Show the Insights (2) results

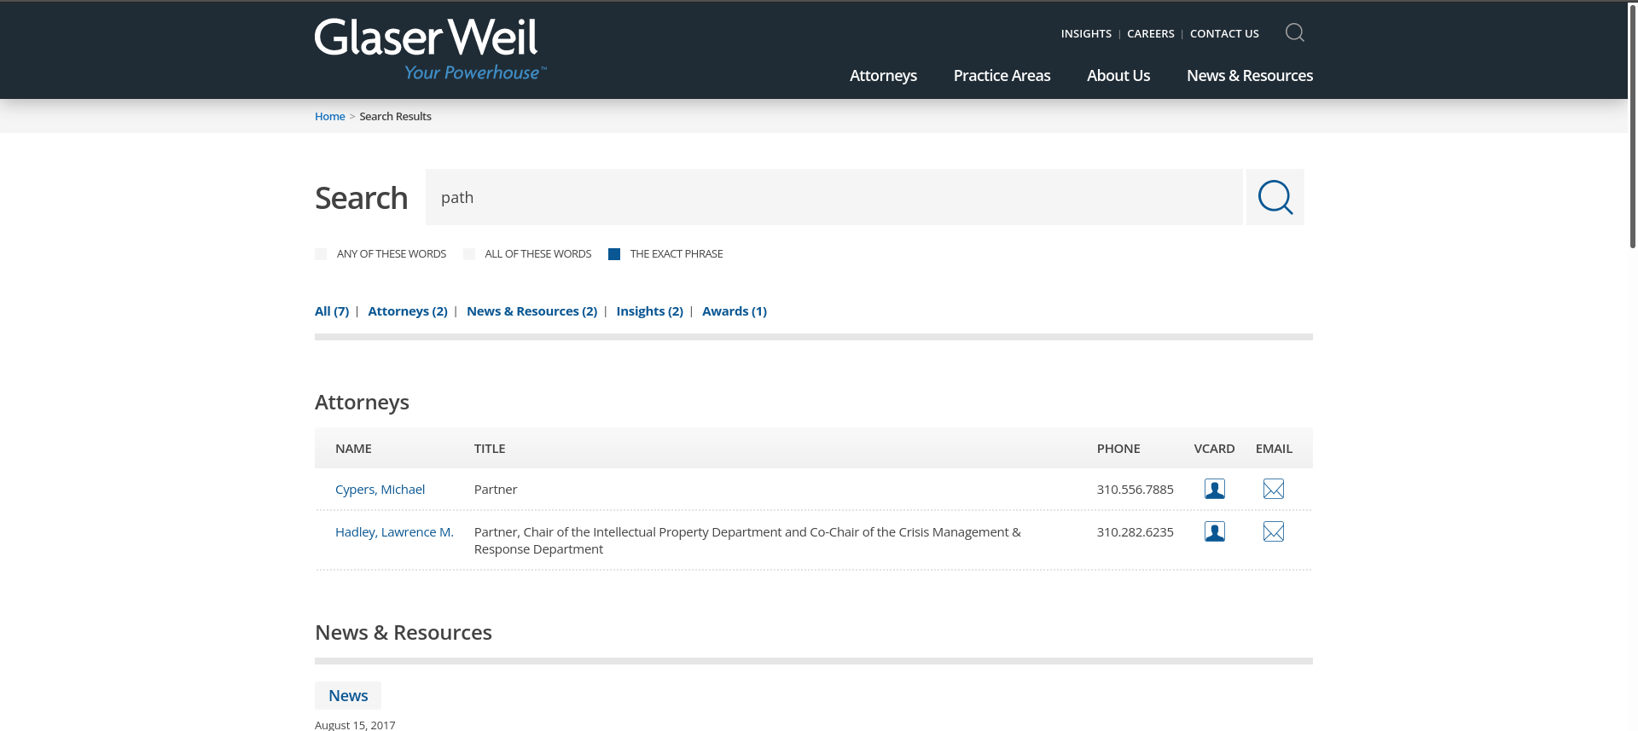tap(649, 311)
